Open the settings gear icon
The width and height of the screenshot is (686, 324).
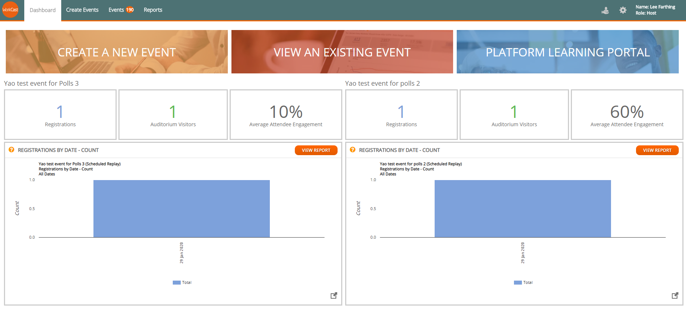click(x=623, y=10)
